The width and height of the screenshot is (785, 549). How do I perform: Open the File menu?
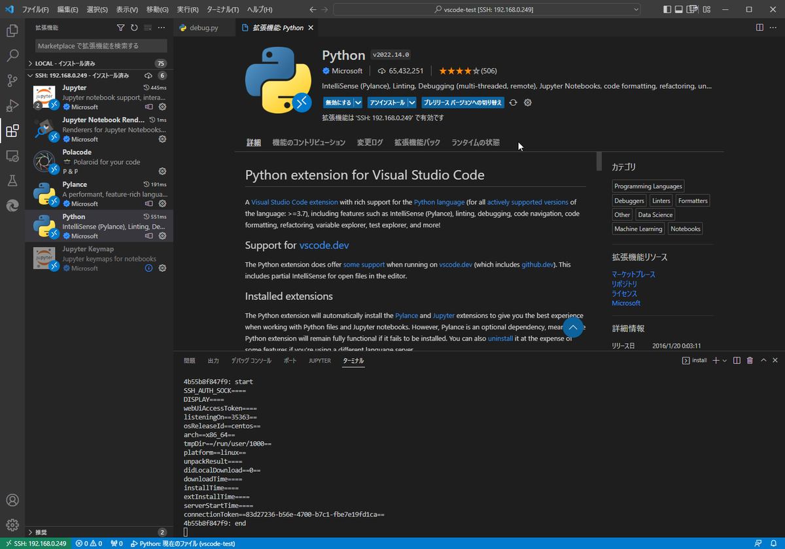[35, 9]
